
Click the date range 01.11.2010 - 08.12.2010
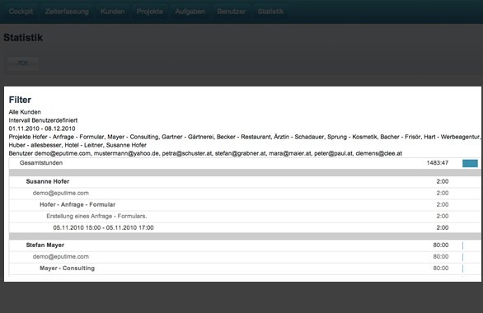42,128
